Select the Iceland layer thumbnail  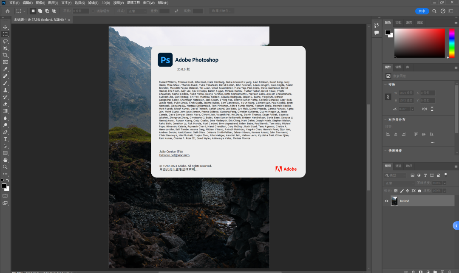pyautogui.click(x=394, y=201)
